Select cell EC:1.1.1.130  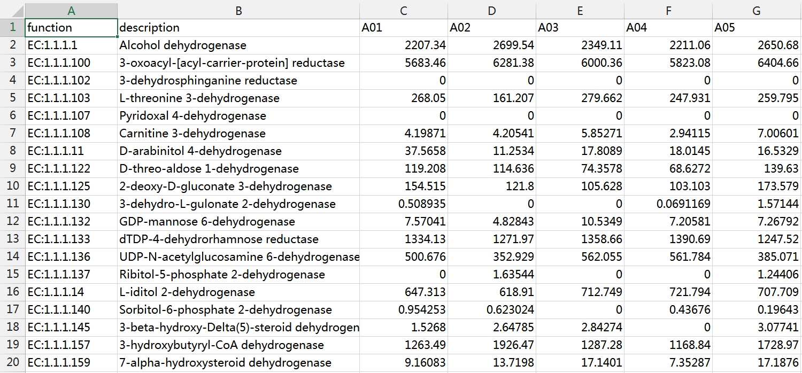tap(71, 204)
